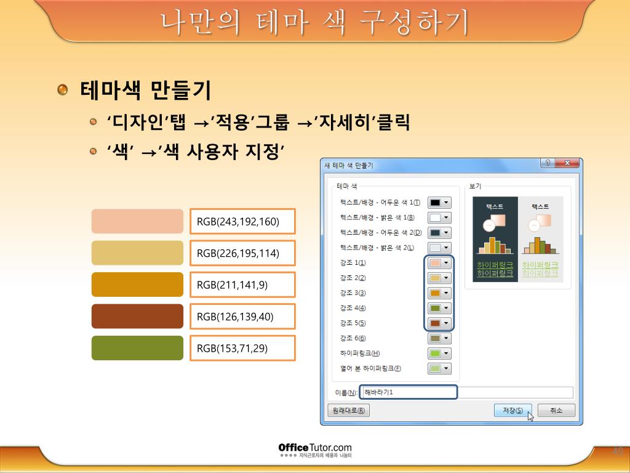Click the bullet text '색' →'색 사용자 지정'
630x473 pixels.
pyautogui.click(x=196, y=152)
